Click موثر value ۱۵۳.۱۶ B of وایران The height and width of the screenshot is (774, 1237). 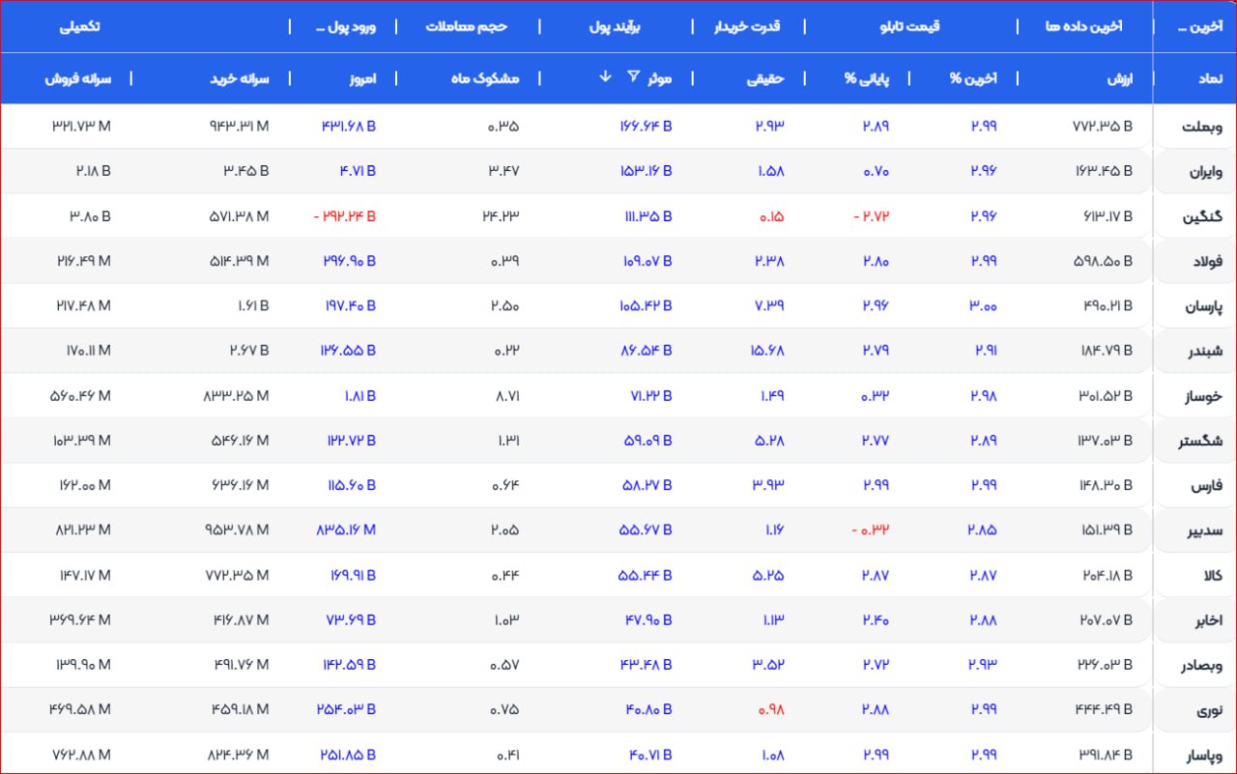(x=647, y=171)
